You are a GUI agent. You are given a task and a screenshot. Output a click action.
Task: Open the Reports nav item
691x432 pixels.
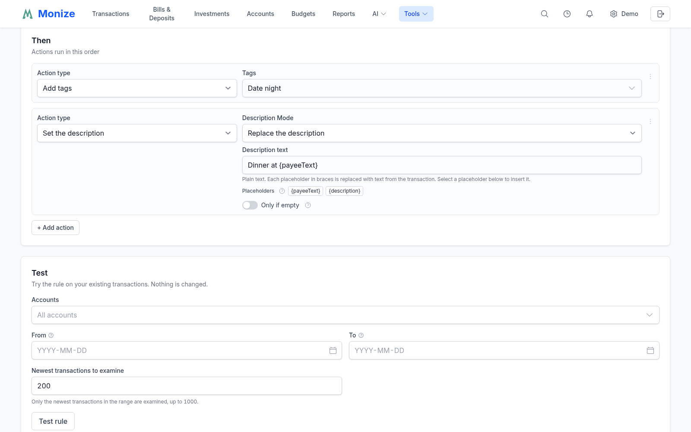click(344, 14)
